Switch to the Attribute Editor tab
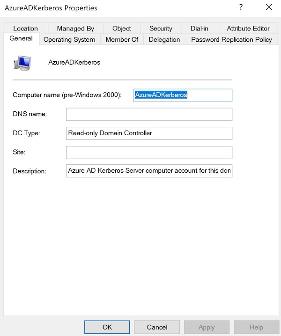281x336 pixels. tap(248, 28)
